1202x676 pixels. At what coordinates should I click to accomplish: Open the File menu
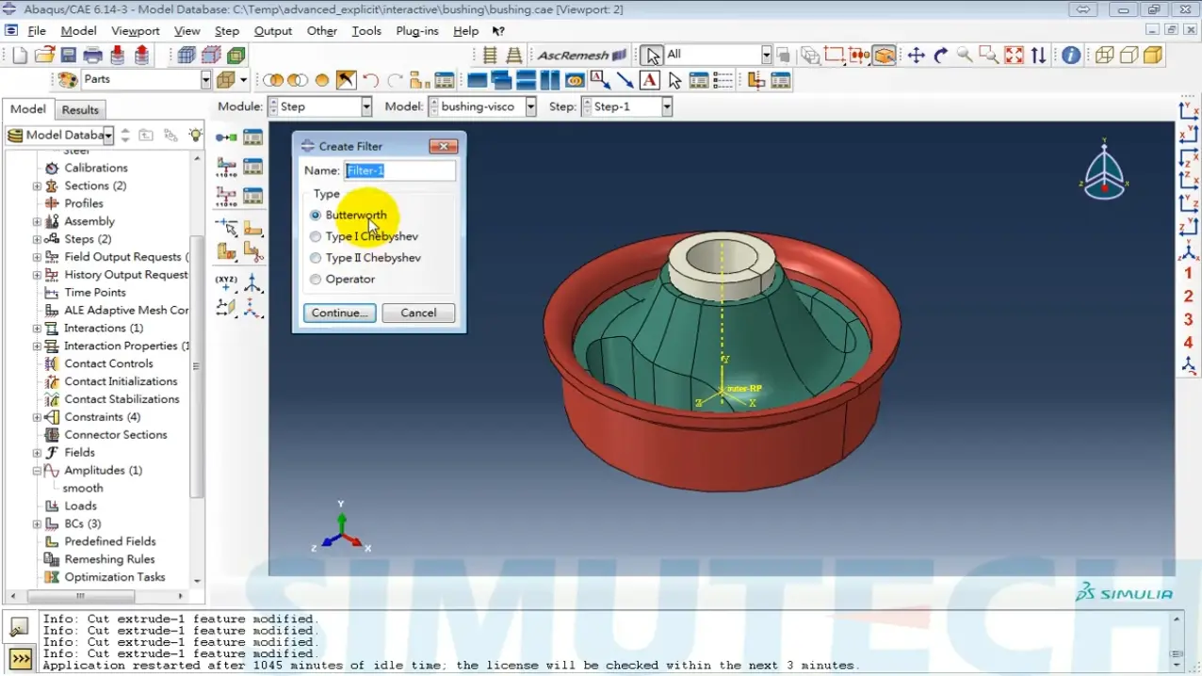tap(37, 31)
